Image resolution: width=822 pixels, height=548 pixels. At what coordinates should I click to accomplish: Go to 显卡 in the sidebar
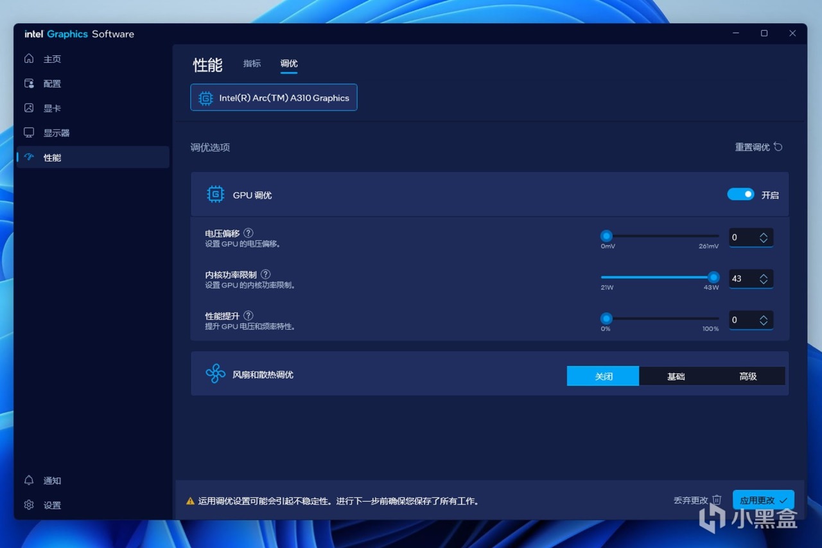tap(92, 108)
